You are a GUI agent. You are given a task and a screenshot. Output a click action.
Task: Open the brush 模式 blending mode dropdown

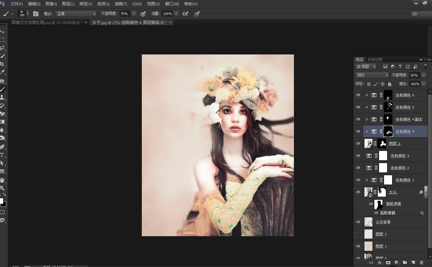76,14
